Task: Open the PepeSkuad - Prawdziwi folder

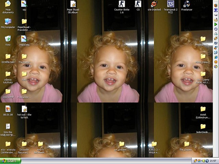Action: 24,25
